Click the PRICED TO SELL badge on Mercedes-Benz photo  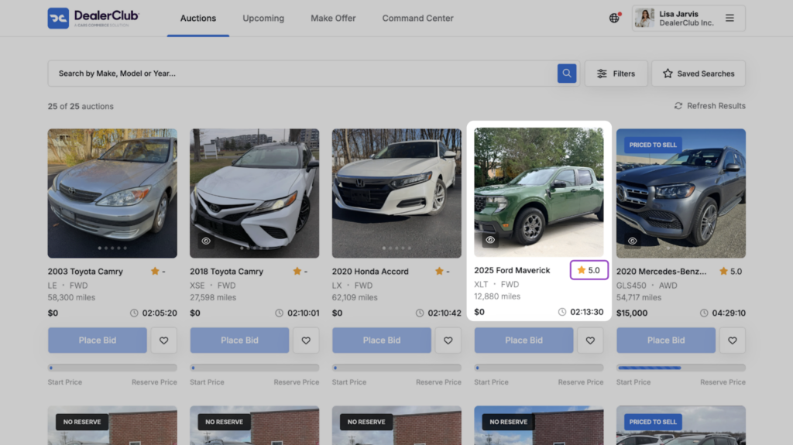(653, 145)
